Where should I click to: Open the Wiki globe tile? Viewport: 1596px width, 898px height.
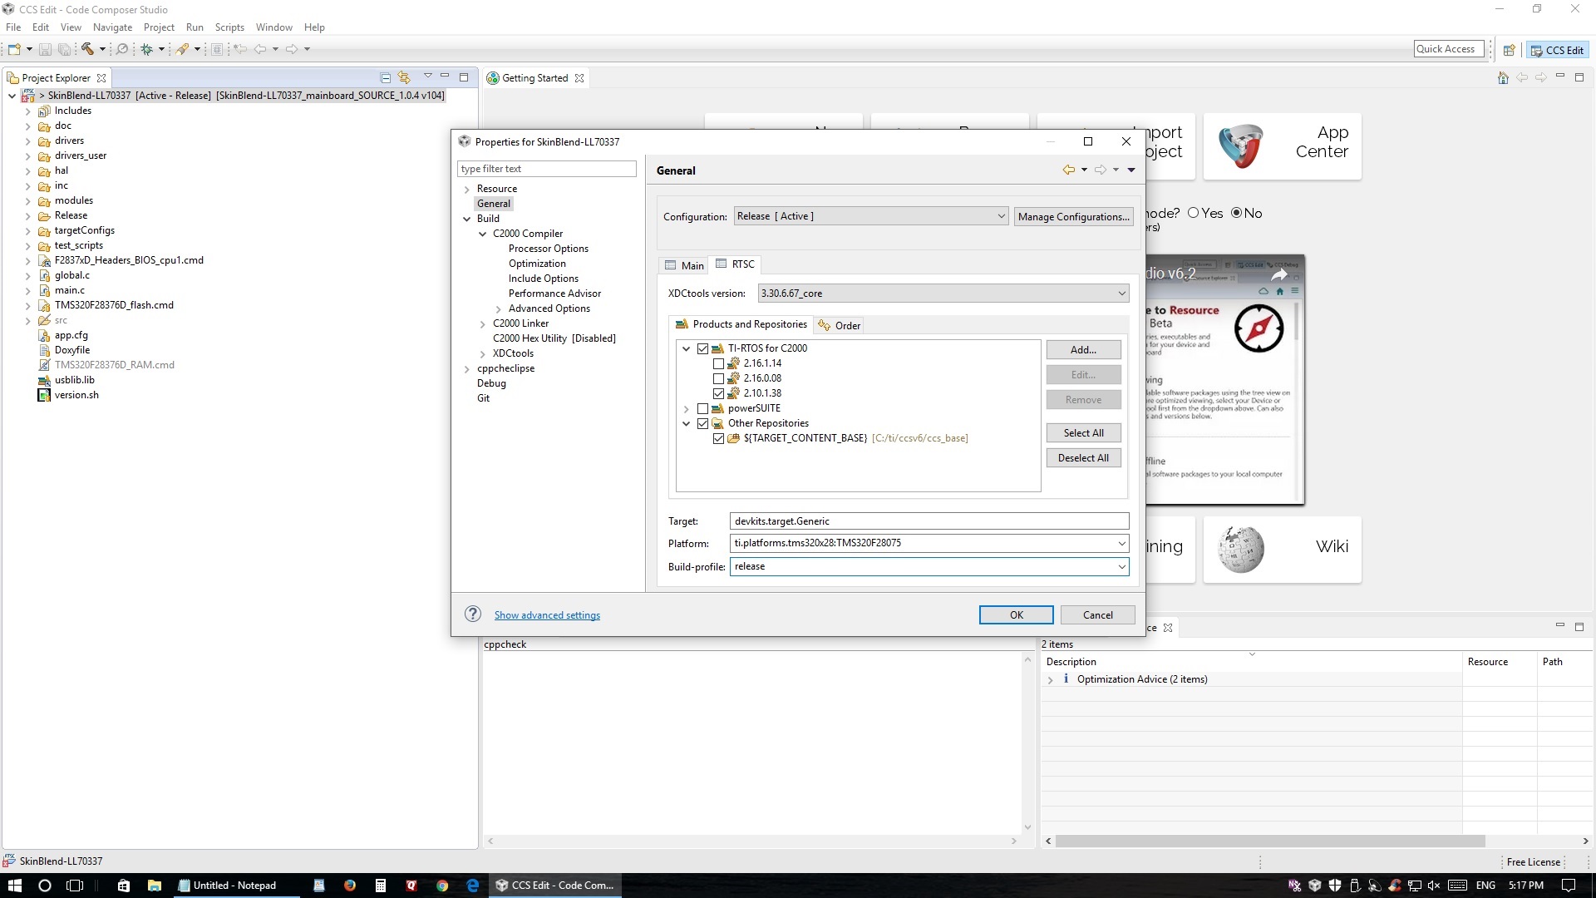point(1241,549)
